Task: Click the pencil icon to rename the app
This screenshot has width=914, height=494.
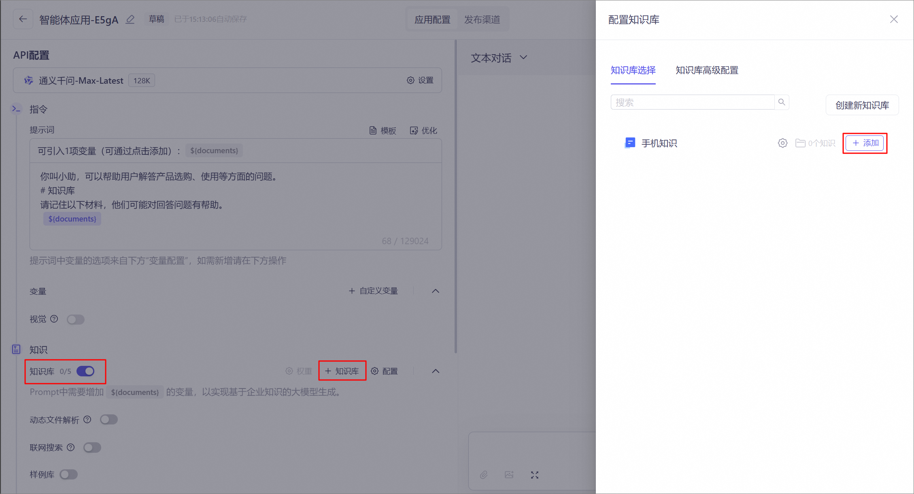Action: (x=130, y=19)
